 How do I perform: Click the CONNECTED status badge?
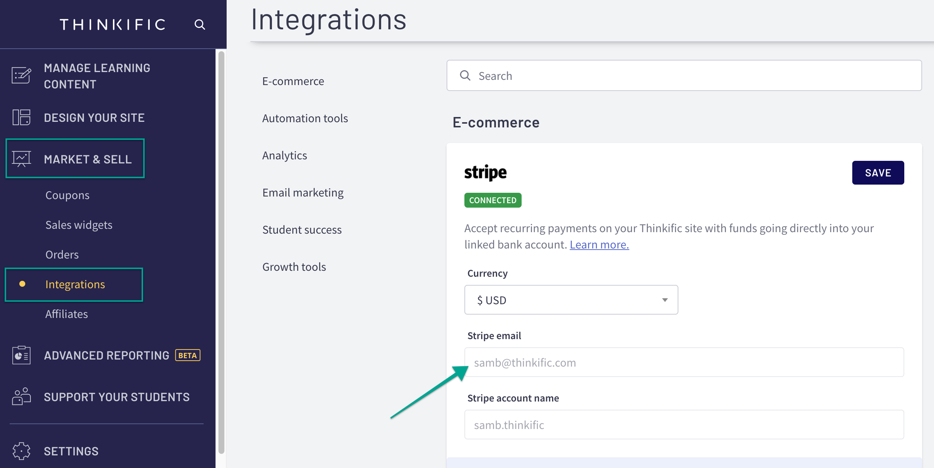[x=493, y=200]
